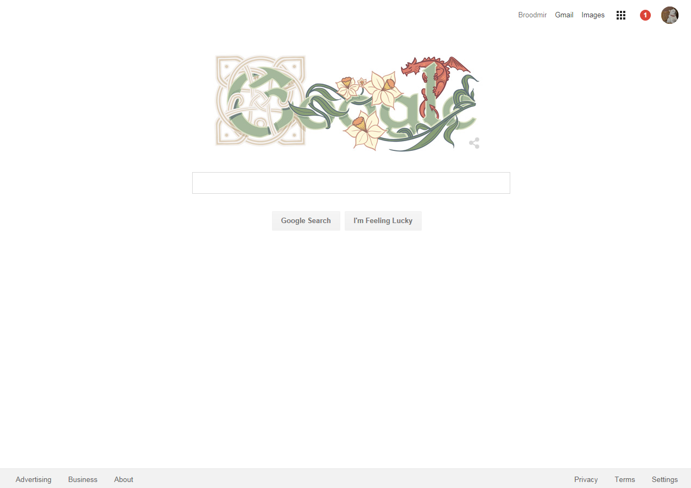This screenshot has height=488, width=691.
Task: View the Privacy policy link
Action: [586, 479]
